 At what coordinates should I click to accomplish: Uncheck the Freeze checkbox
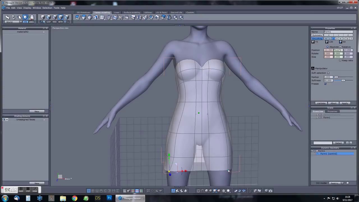325,84
